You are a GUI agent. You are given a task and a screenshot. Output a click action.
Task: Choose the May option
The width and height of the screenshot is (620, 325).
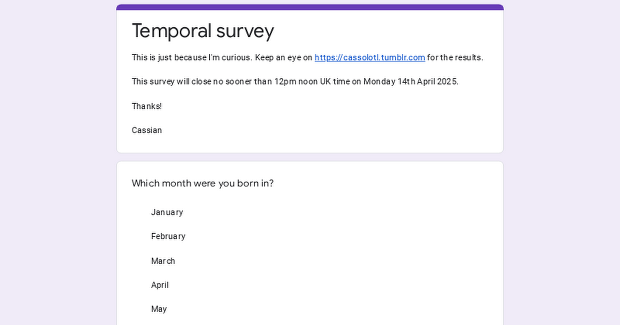[x=159, y=309]
